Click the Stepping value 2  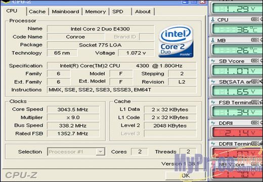(x=182, y=74)
